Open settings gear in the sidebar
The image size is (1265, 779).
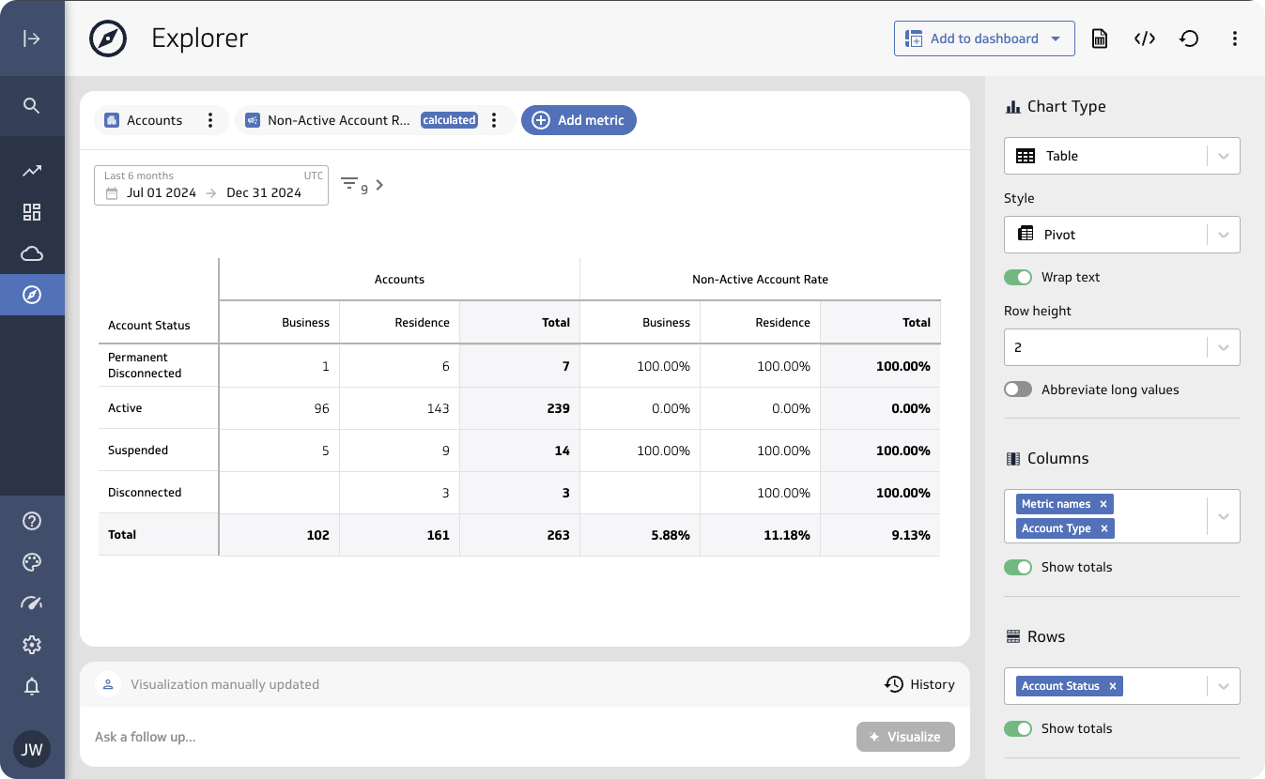tap(32, 645)
